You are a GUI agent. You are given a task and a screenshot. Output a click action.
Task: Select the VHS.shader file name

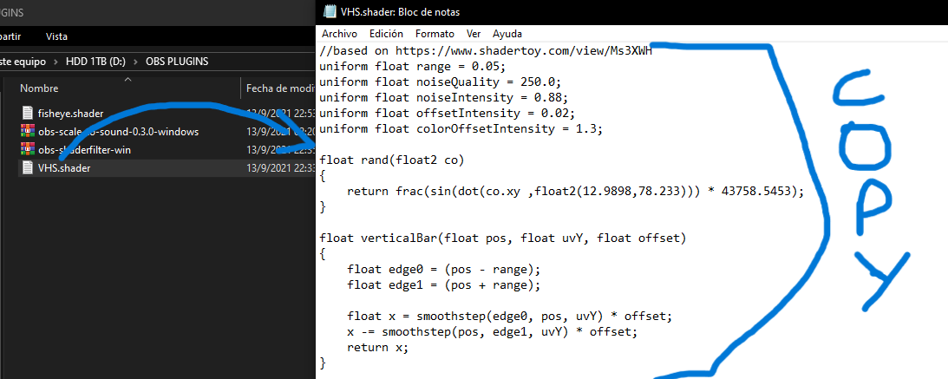64,167
